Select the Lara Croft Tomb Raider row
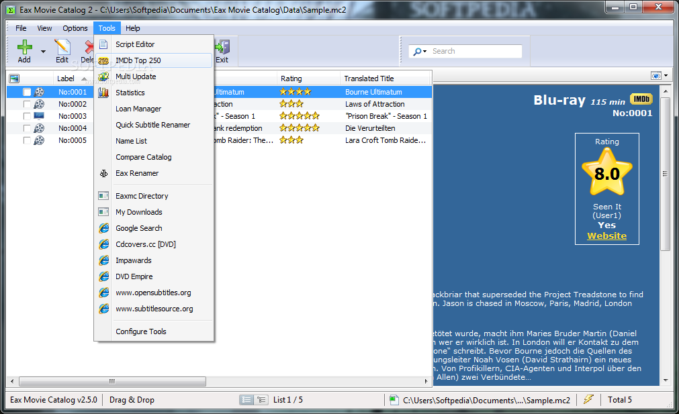The height and width of the screenshot is (414, 679). [x=219, y=140]
